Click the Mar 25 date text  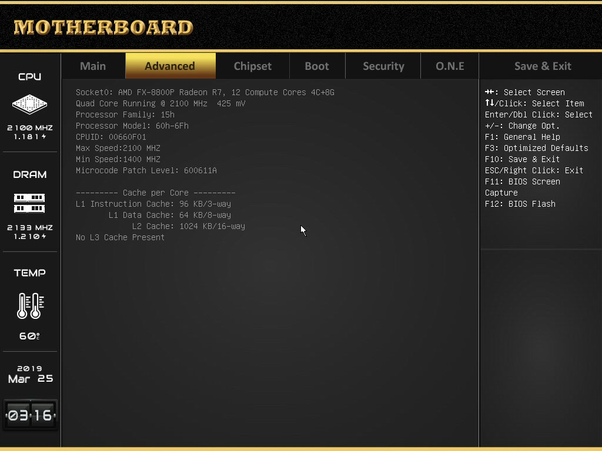(x=31, y=379)
